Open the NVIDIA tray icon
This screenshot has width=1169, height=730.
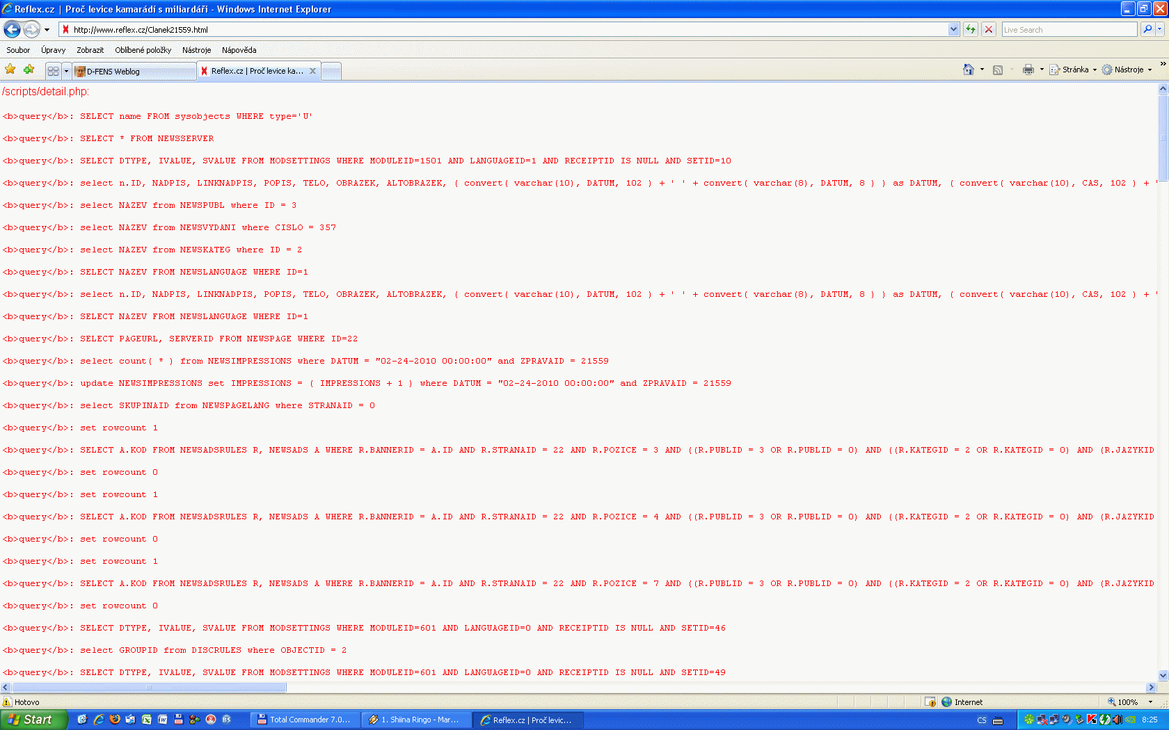coord(1129,720)
